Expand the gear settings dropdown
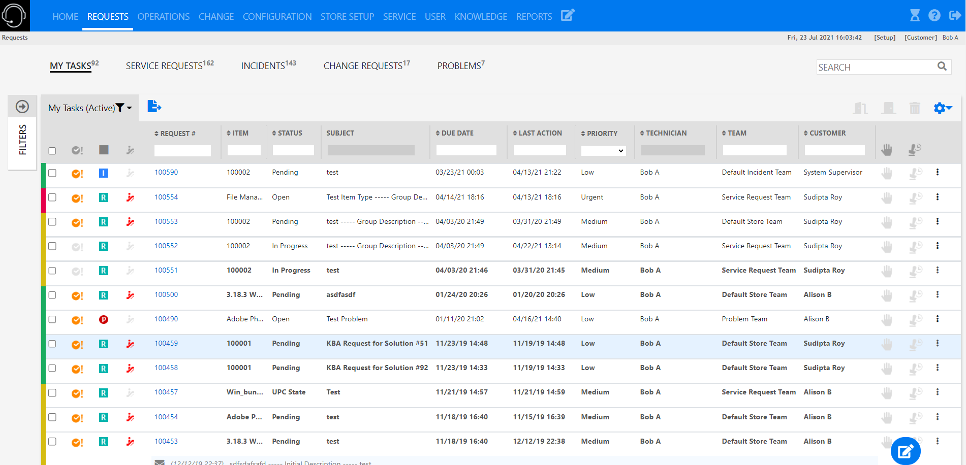This screenshot has height=465, width=966. point(943,108)
